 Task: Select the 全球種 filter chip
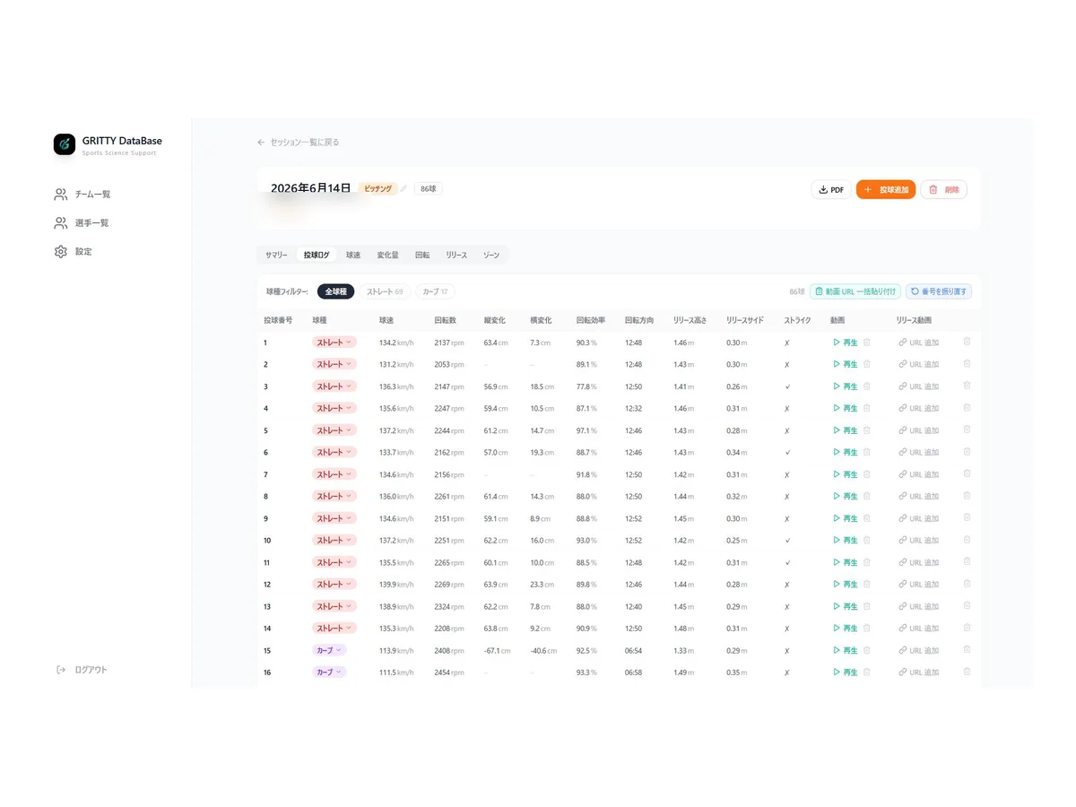pos(336,291)
